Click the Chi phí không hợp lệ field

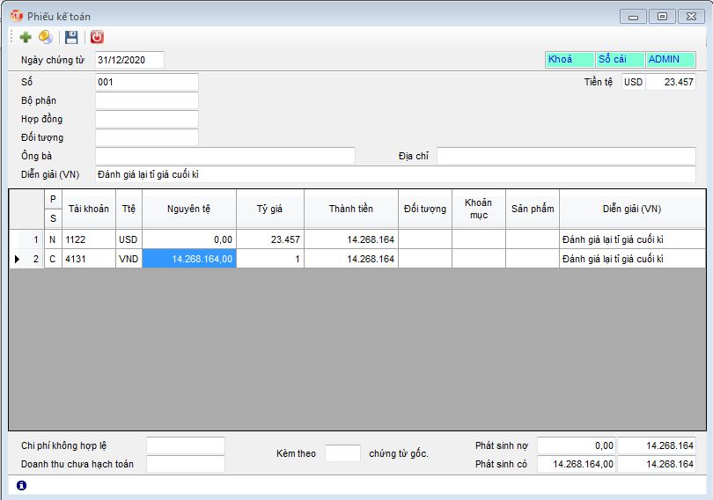[186, 445]
